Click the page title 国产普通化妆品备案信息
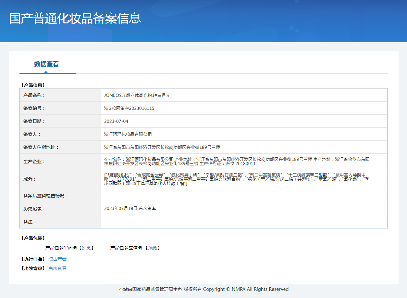Viewport: 407px width, 298px height. click(75, 19)
